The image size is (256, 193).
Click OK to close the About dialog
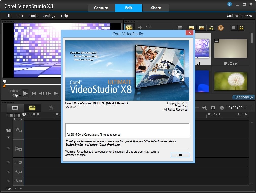click(x=180, y=155)
